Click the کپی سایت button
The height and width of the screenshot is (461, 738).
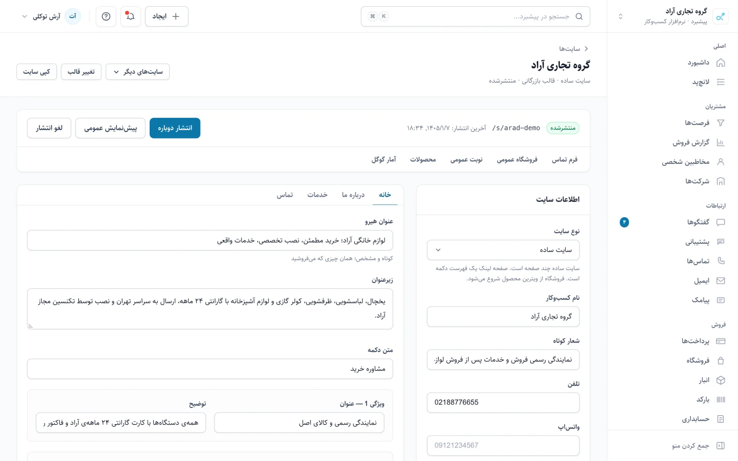pos(36,72)
